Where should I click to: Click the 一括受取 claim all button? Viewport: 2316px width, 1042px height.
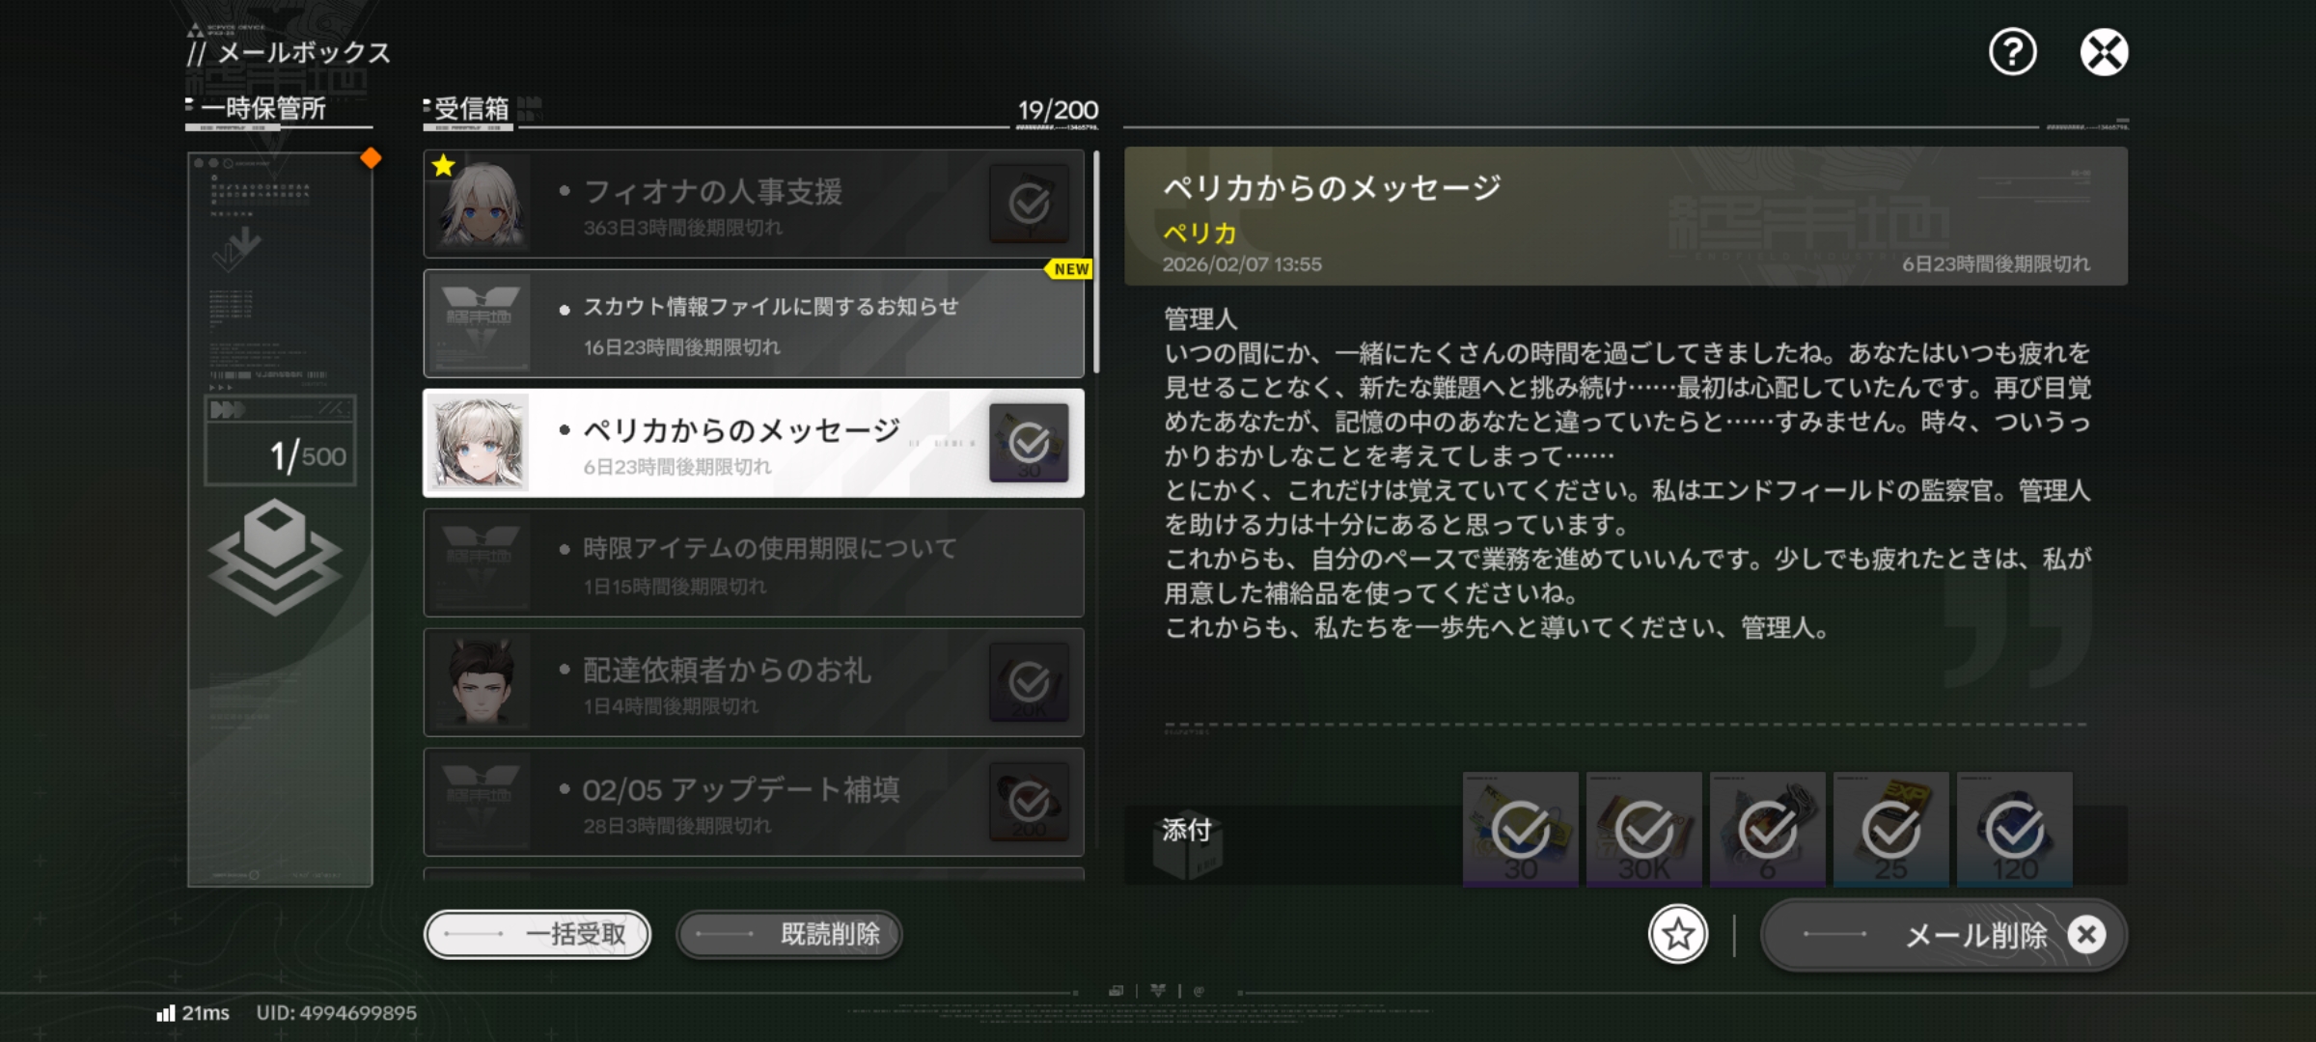click(x=538, y=934)
